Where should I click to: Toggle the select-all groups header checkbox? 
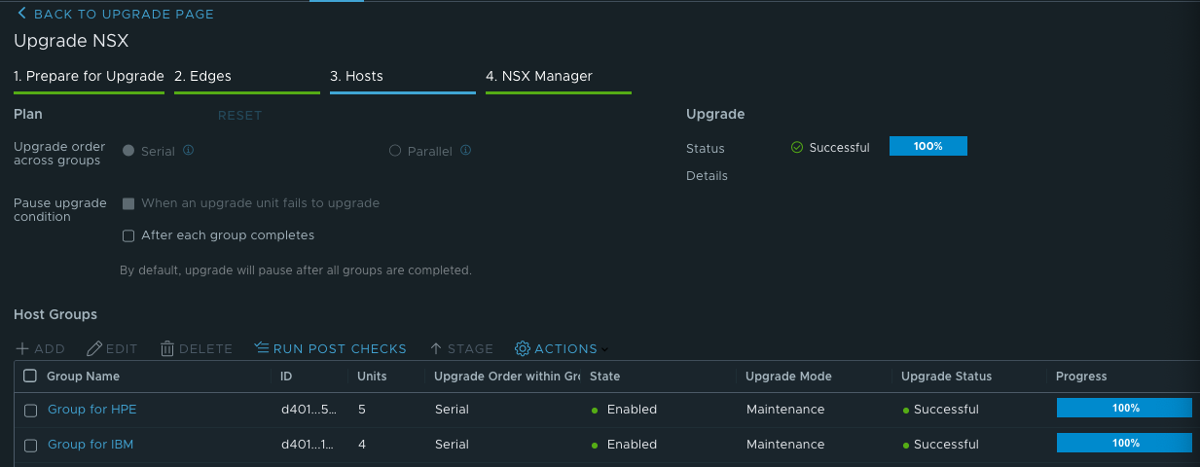pos(30,376)
